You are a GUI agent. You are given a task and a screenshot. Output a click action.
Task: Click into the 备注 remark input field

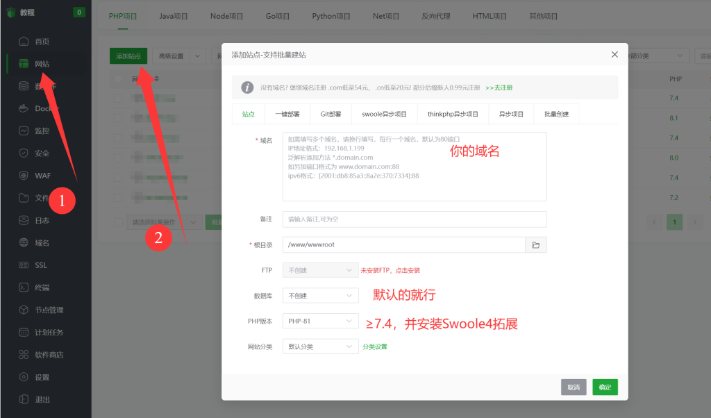click(415, 219)
